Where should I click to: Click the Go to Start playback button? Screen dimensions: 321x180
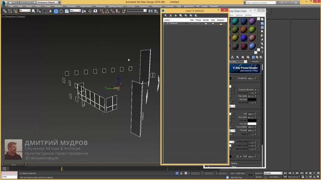(x=285, y=173)
